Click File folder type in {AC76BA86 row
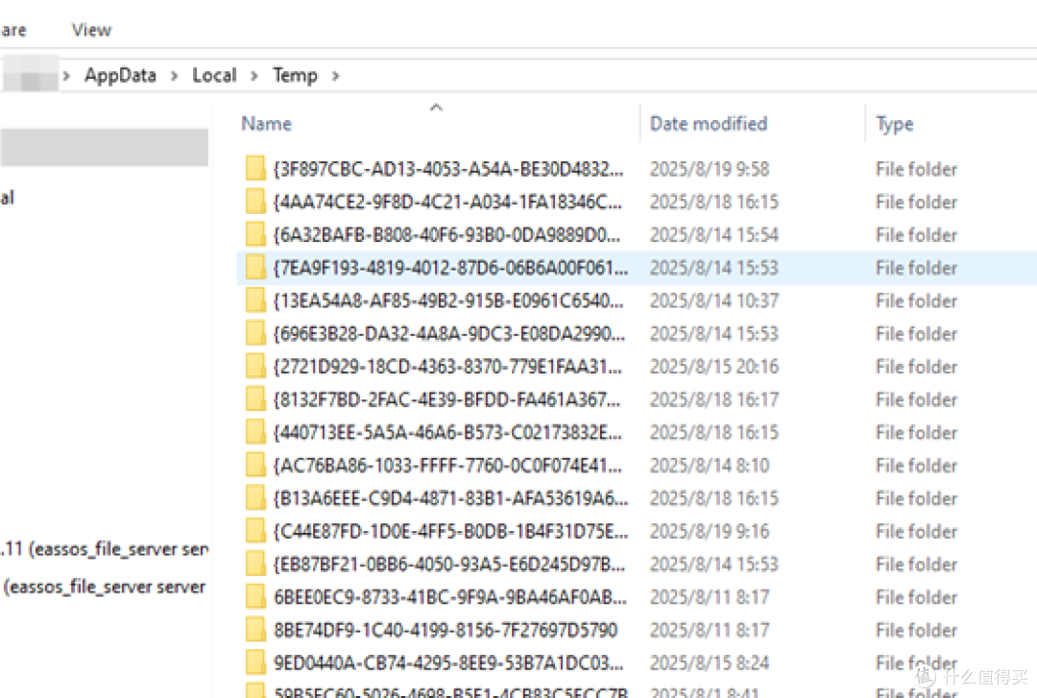1037x698 pixels. 917,466
